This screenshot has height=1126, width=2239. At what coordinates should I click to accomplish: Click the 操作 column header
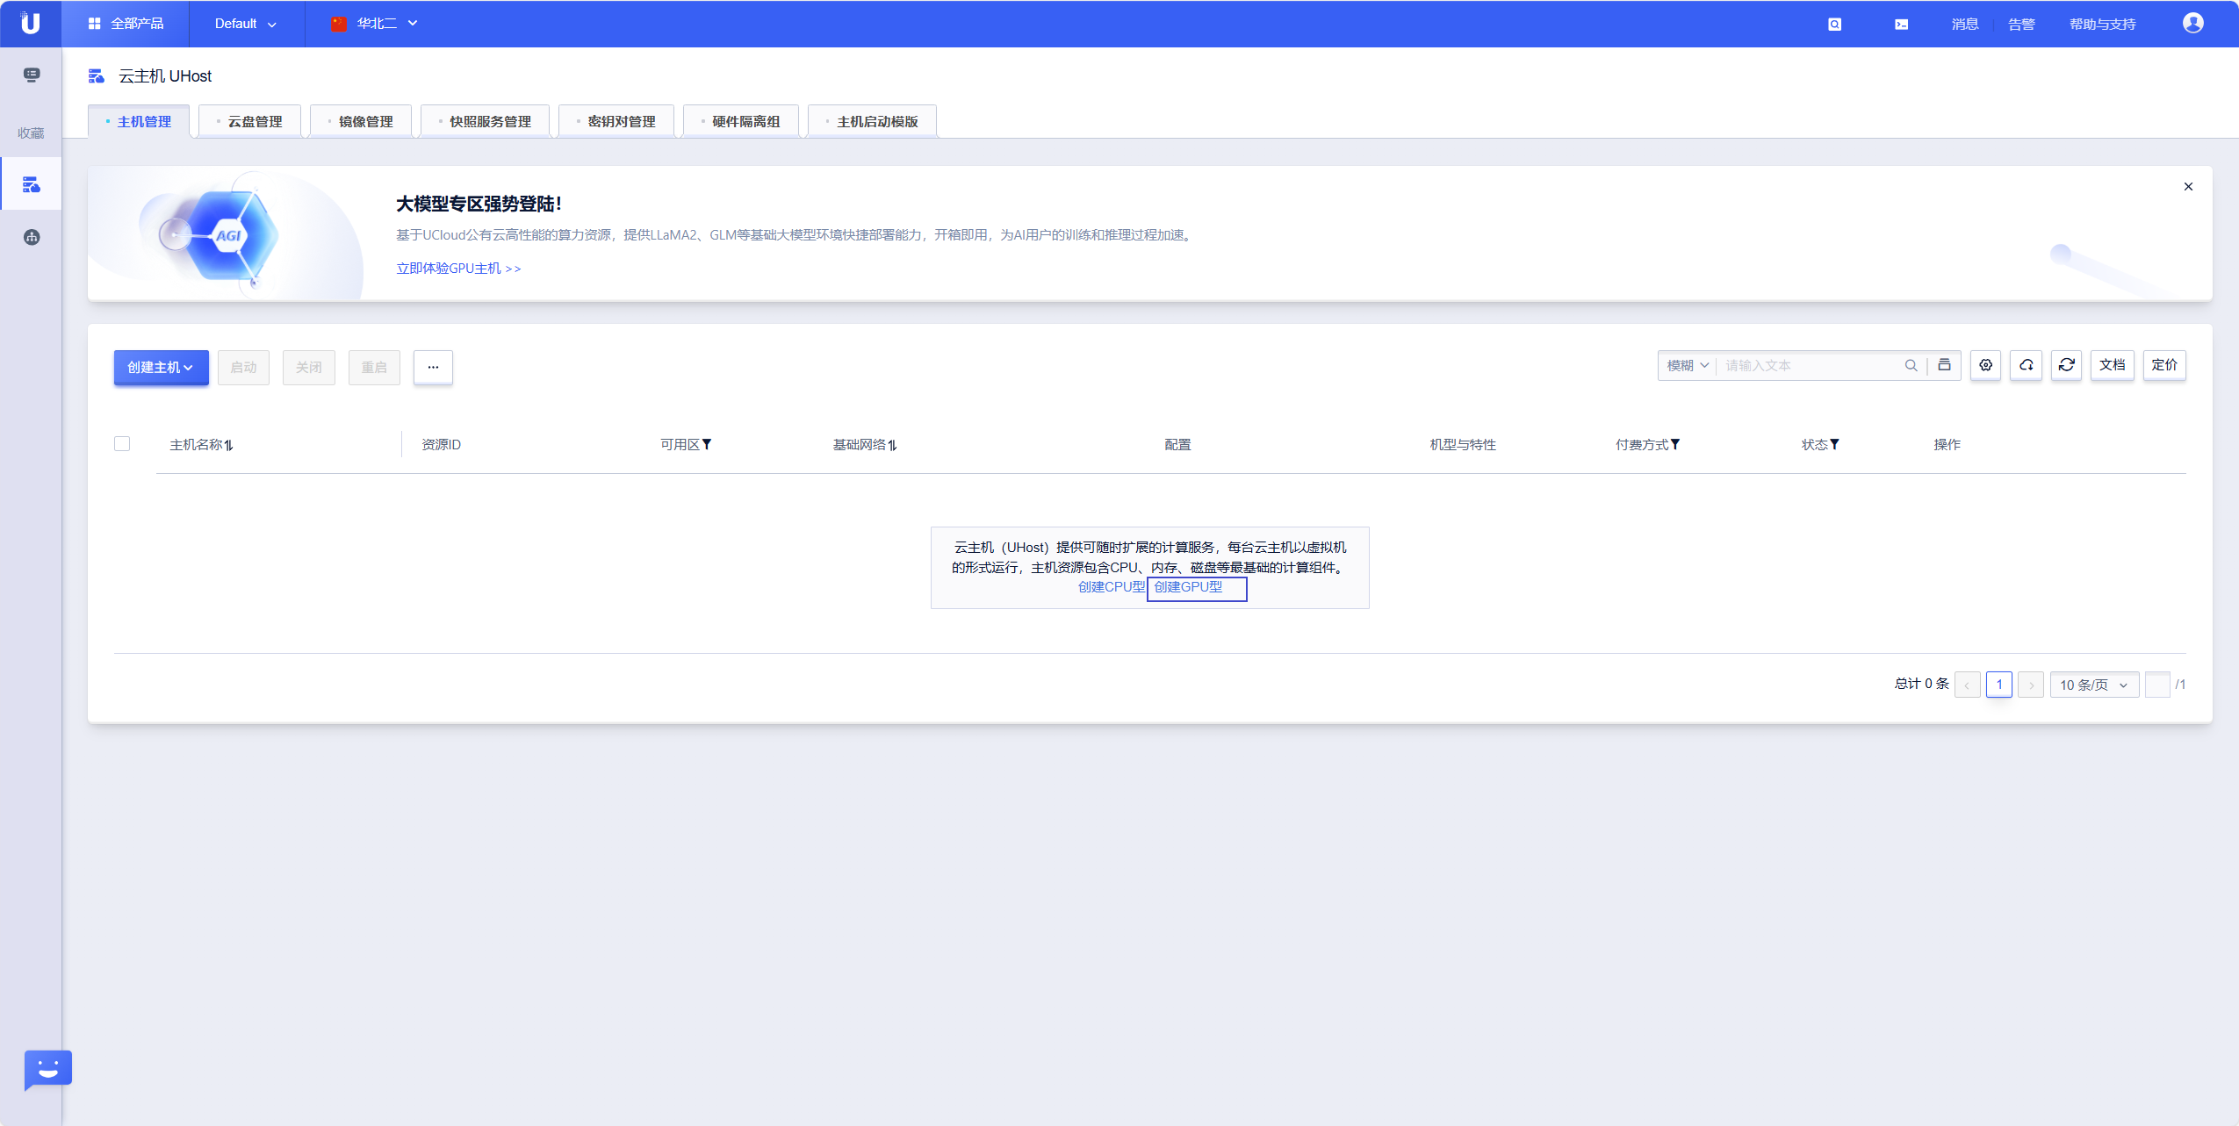(1947, 444)
